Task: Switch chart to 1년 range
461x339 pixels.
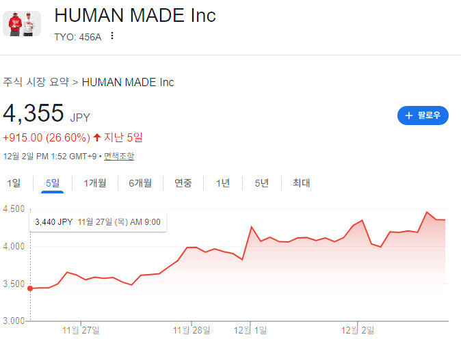Action: [x=222, y=183]
